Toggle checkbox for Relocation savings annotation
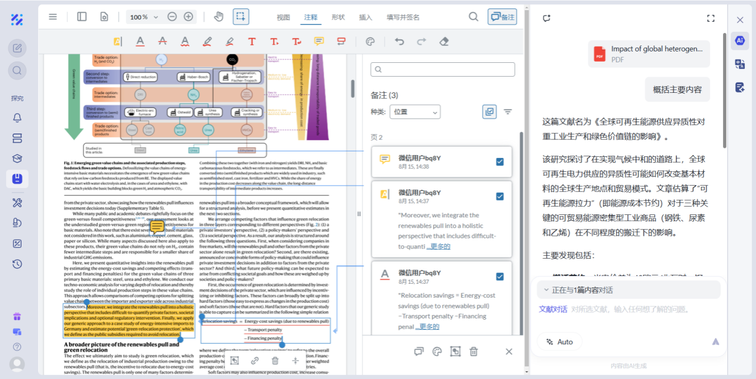The width and height of the screenshot is (756, 379). [500, 277]
